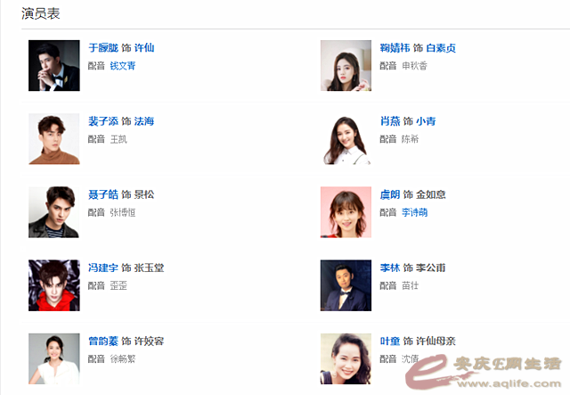The height and width of the screenshot is (395, 570).
Task: Click the photo of 虞朗 with pink background
Action: click(x=346, y=212)
